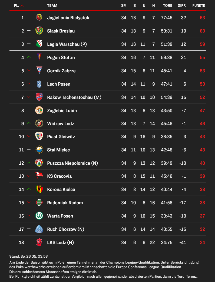
Task: Click the Stal Mielec gear logo
Action: [39, 150]
